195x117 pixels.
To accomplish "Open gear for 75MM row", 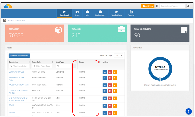I will tap(115, 106).
